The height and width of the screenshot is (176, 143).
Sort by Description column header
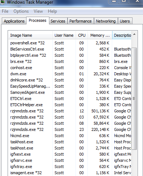coord(122,35)
